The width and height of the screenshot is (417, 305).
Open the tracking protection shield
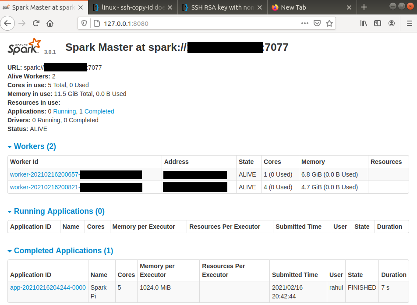pyautogui.click(x=84, y=23)
